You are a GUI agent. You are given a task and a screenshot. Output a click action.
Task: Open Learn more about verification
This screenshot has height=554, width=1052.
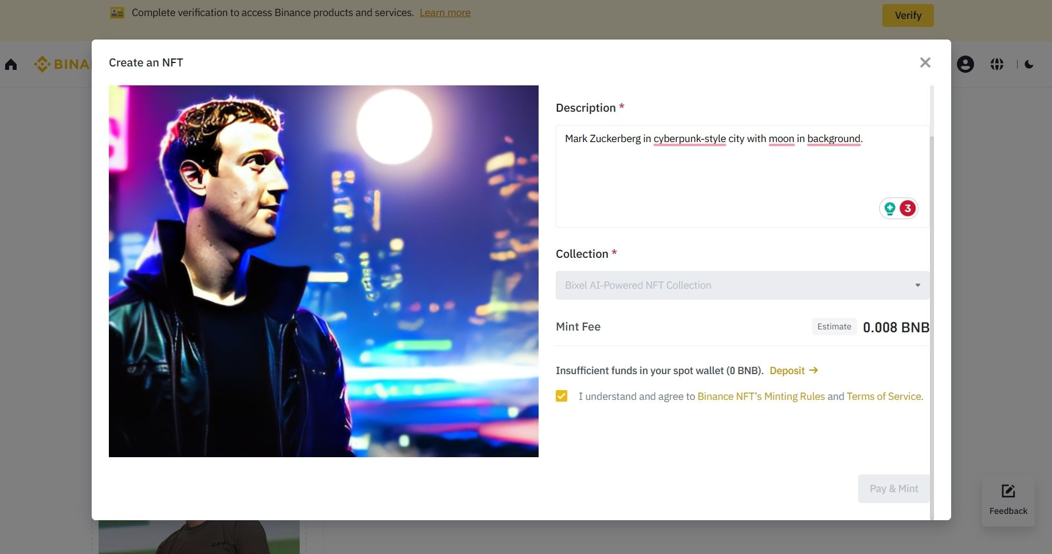point(445,12)
